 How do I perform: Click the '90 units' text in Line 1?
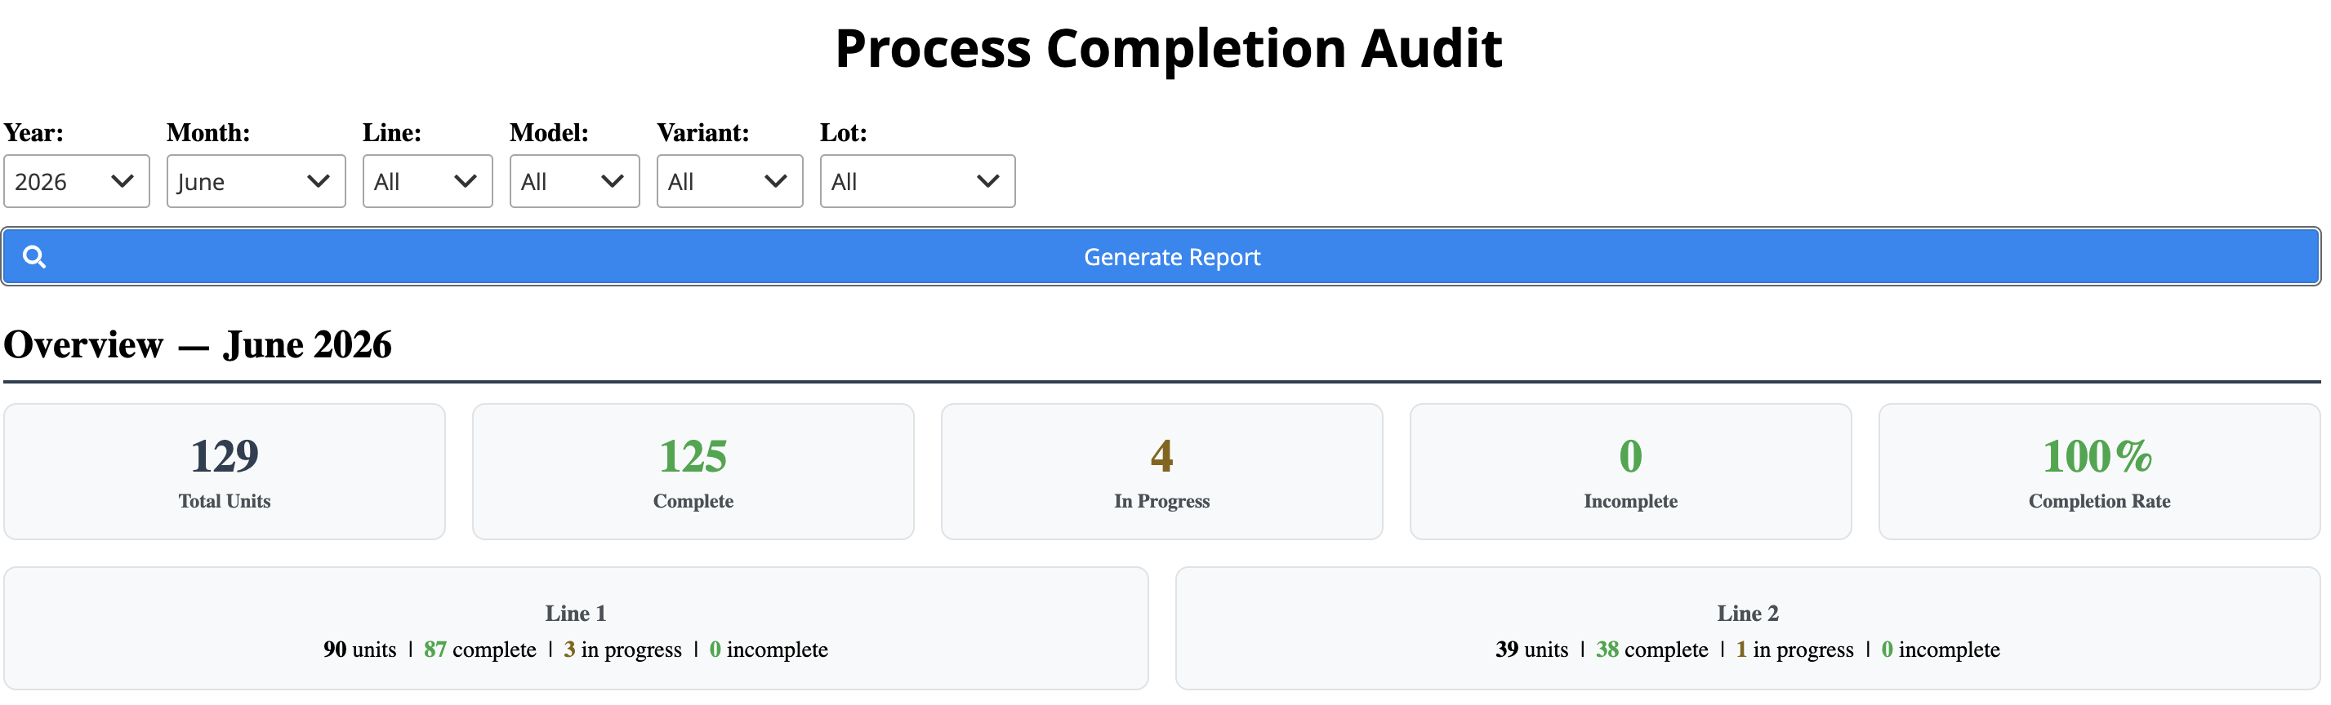pos(360,650)
